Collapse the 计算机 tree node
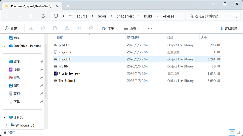The width and height of the screenshot is (243, 136). (x=5, y=117)
